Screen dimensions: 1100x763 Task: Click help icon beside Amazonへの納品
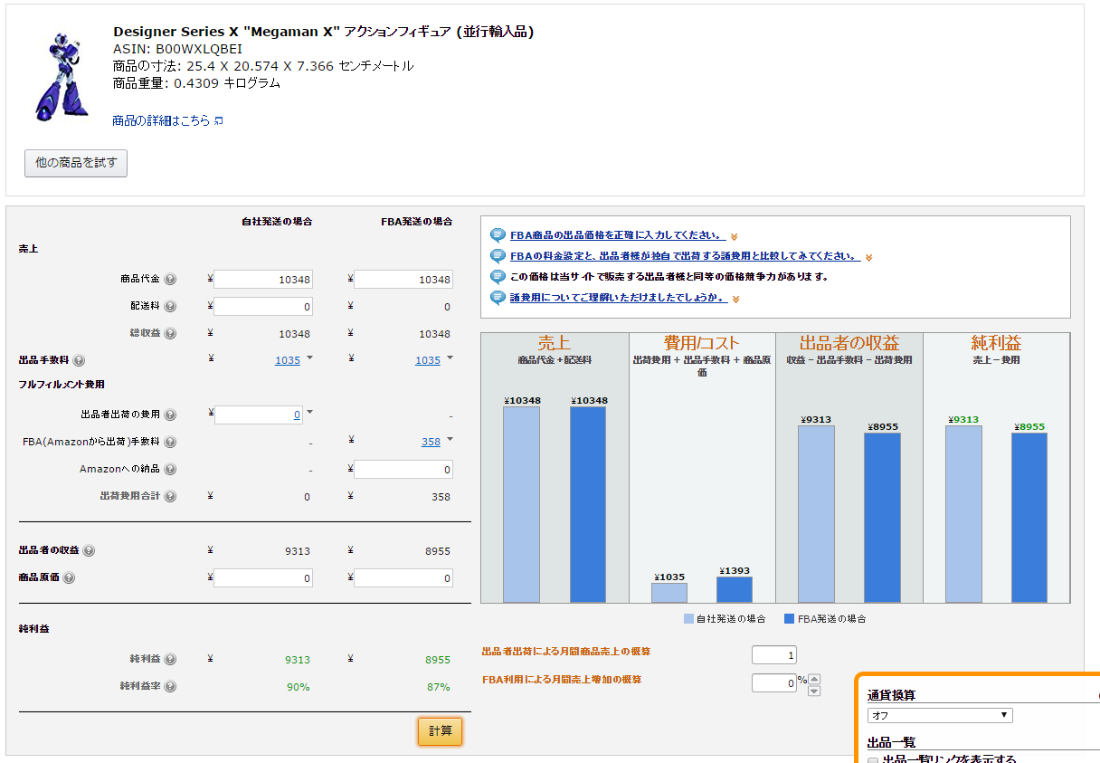click(x=170, y=469)
